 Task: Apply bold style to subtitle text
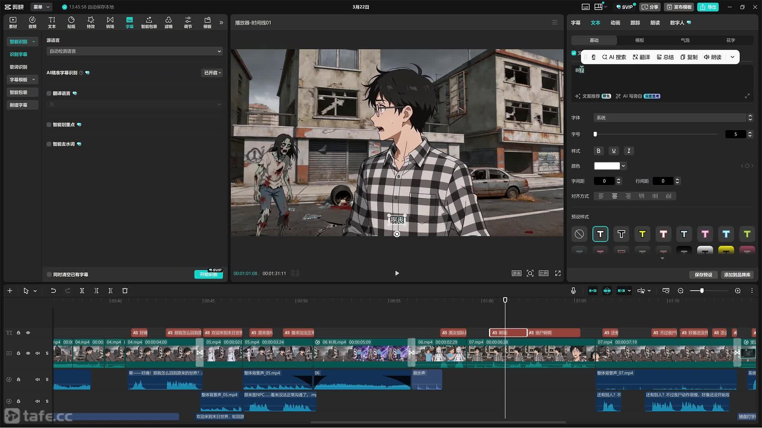598,151
